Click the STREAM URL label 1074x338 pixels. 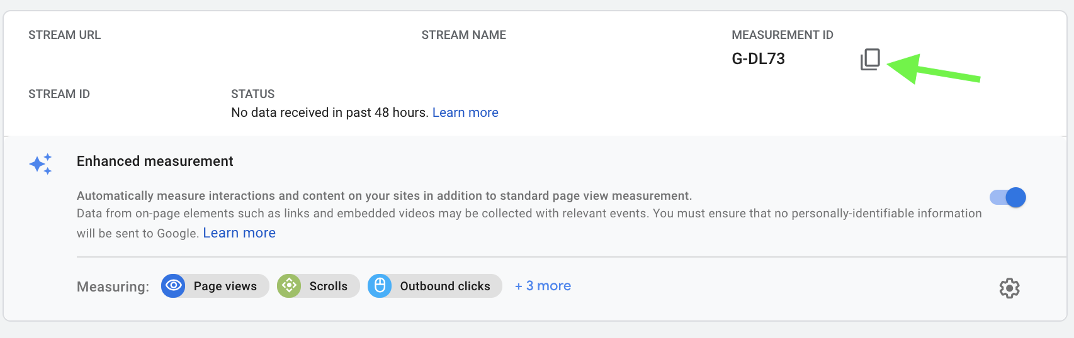64,35
